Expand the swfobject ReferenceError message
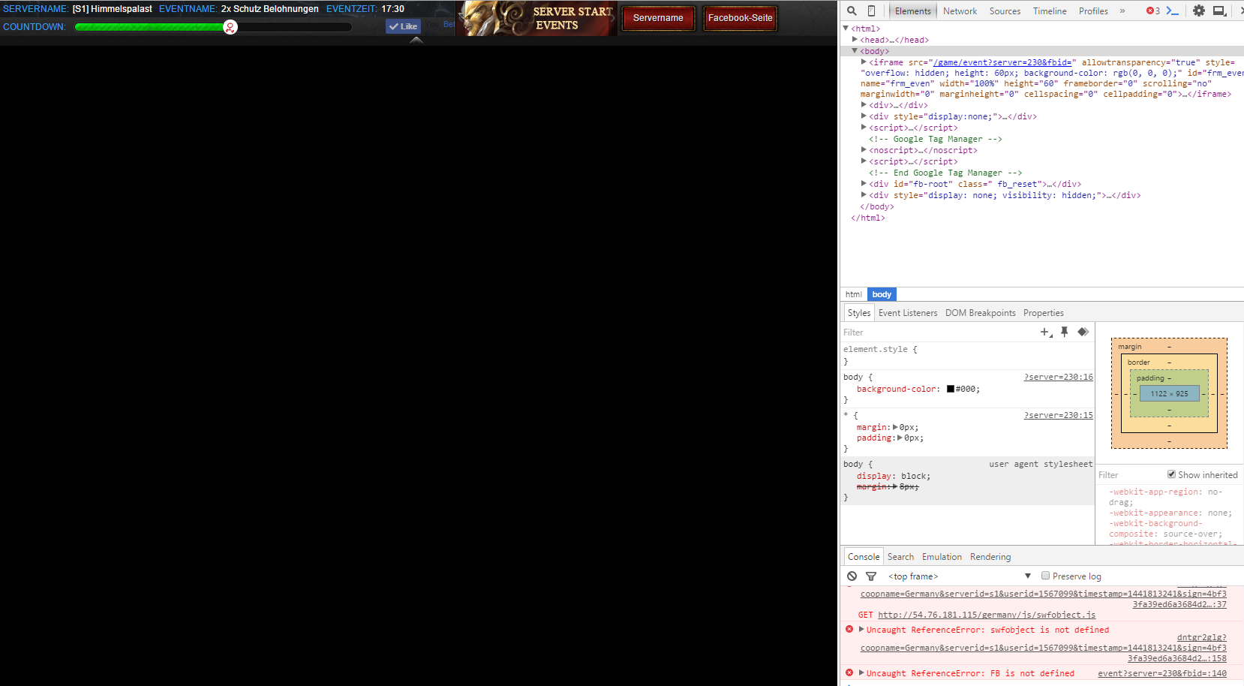 pyautogui.click(x=861, y=630)
